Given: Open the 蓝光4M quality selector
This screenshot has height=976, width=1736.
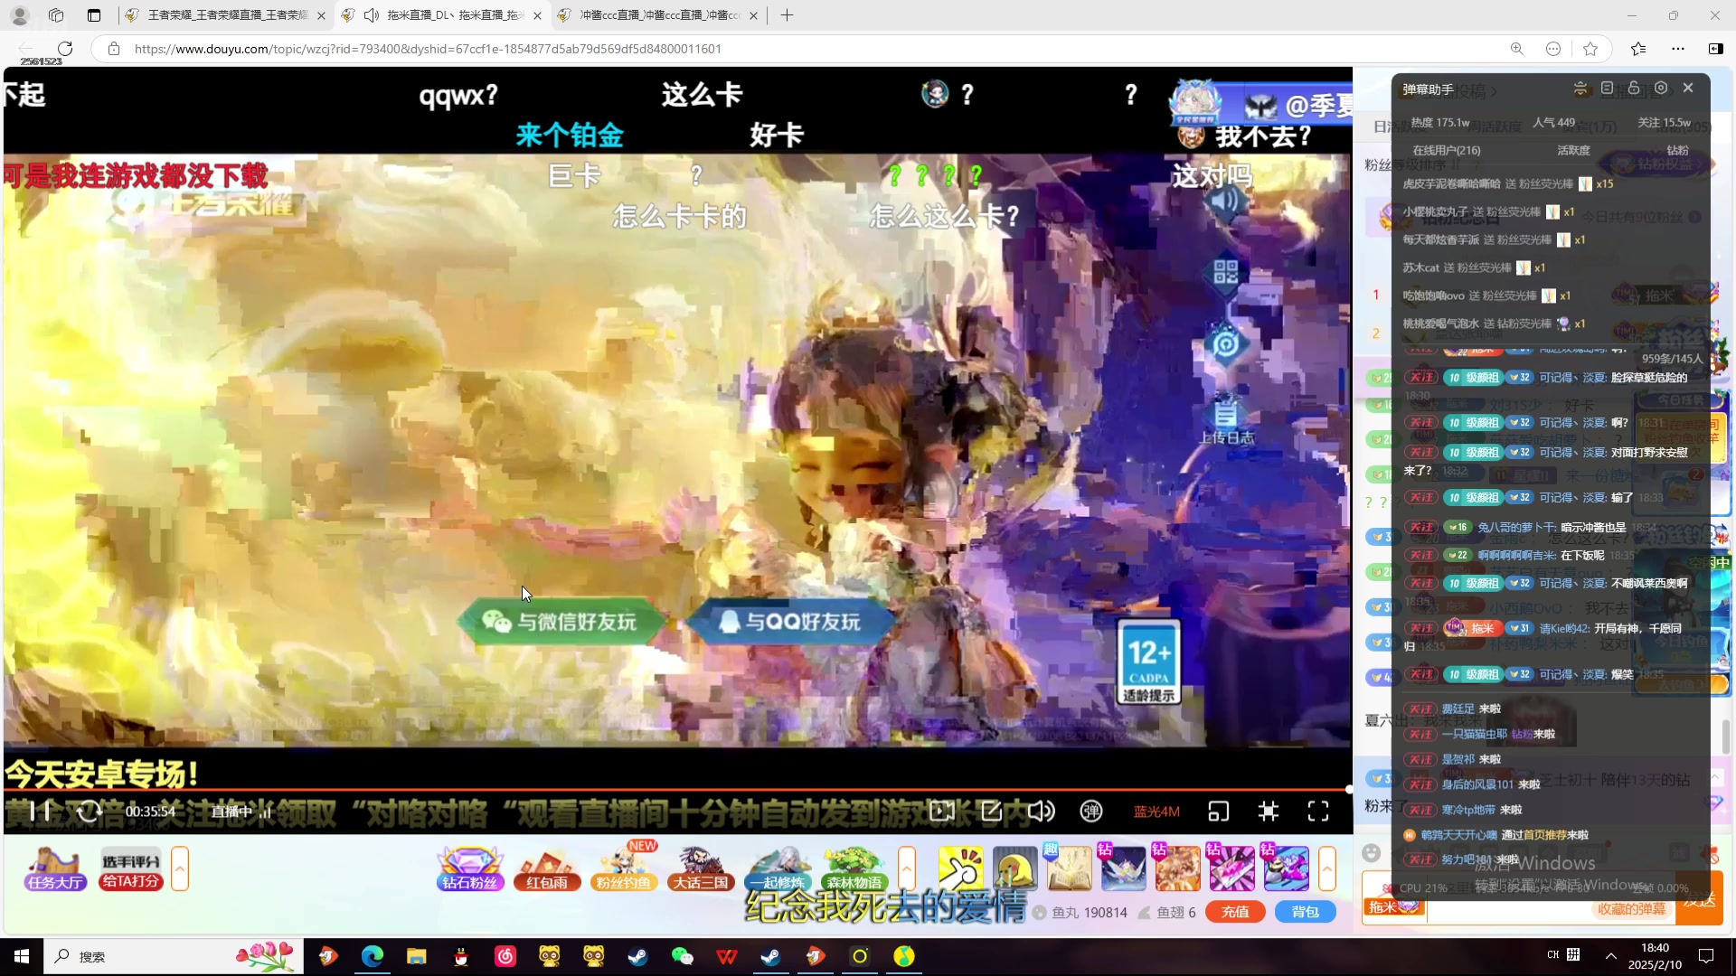Looking at the screenshot, I should click(1156, 812).
